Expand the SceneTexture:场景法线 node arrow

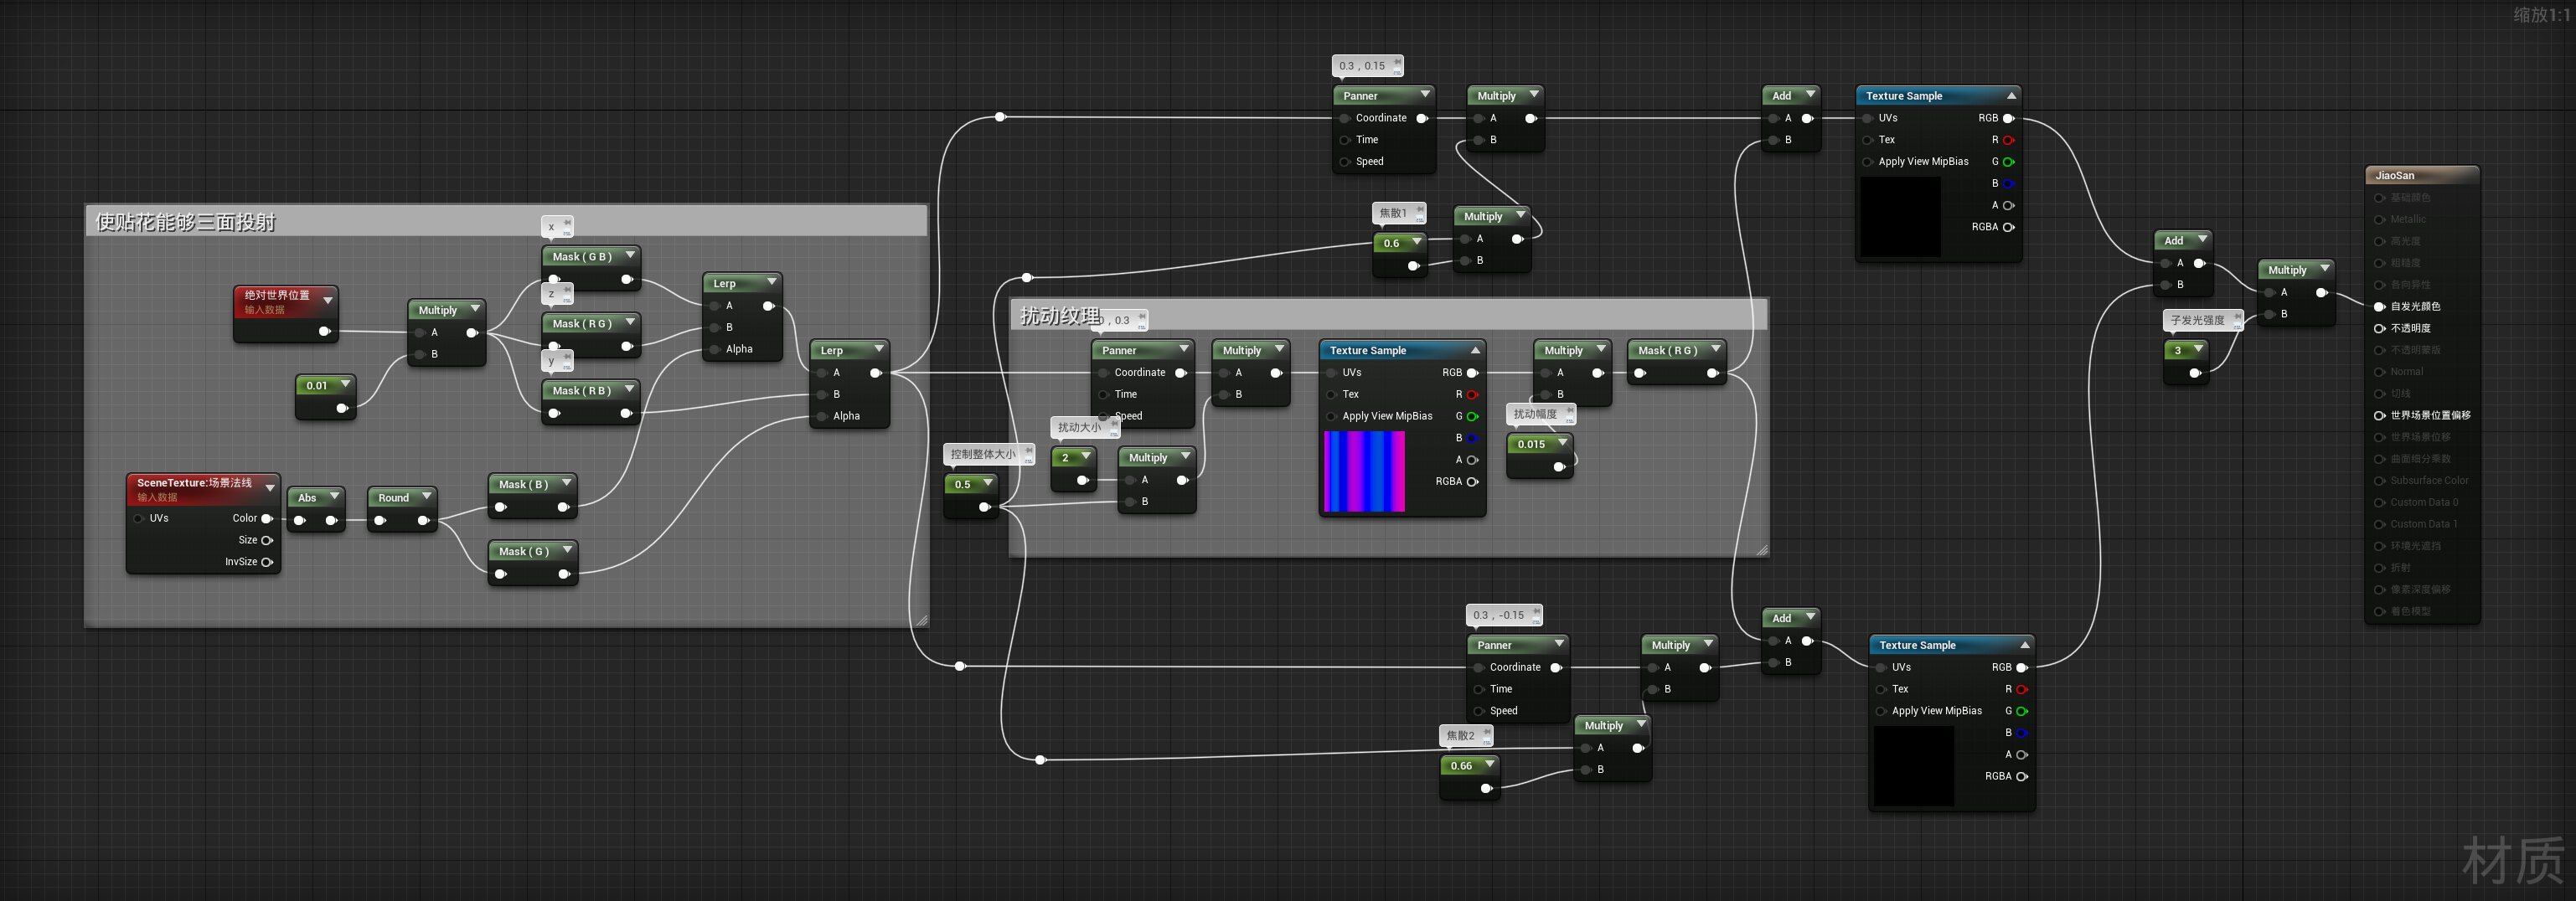pyautogui.click(x=270, y=488)
